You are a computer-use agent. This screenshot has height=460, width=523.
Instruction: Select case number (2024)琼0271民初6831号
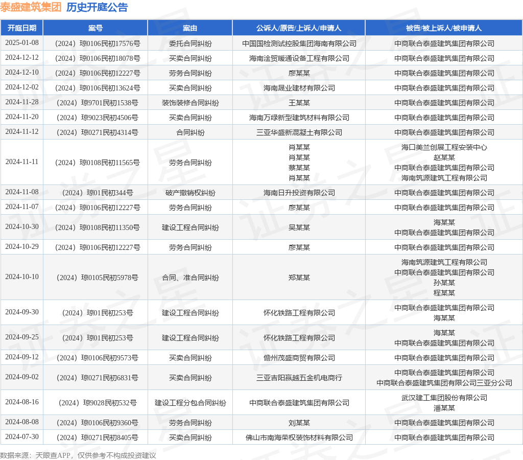coord(98,378)
